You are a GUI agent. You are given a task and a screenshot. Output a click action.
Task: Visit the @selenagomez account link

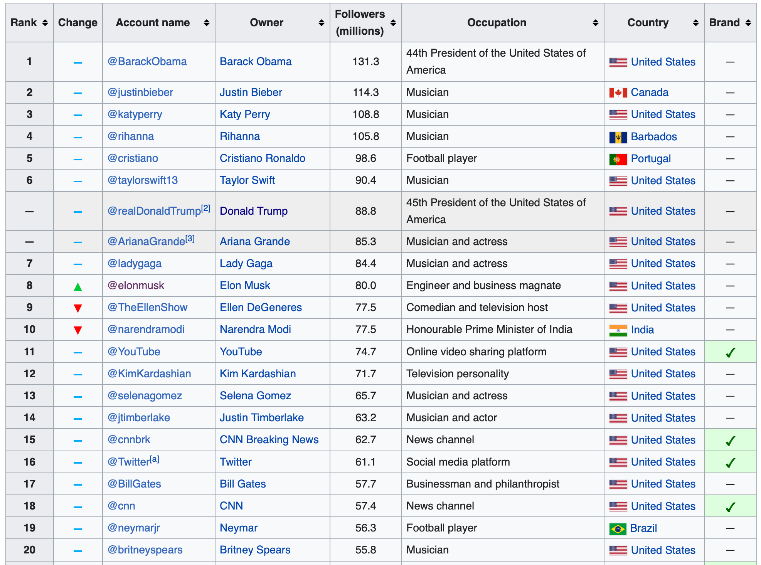point(145,396)
